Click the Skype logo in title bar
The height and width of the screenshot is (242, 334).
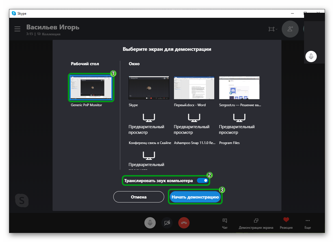pos(14,13)
